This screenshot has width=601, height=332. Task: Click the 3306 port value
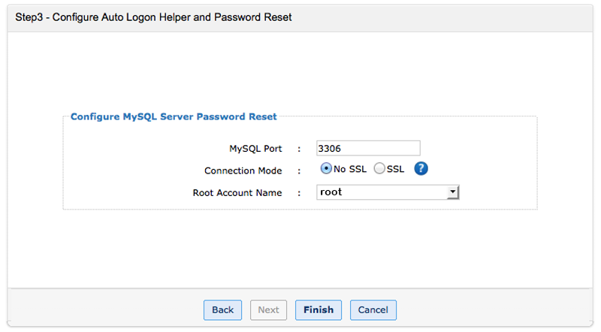click(x=331, y=148)
